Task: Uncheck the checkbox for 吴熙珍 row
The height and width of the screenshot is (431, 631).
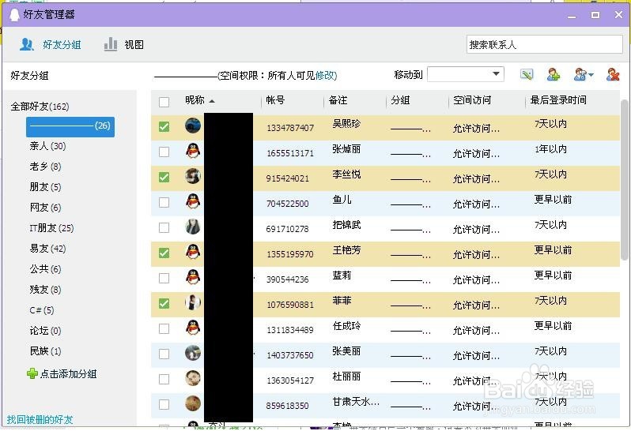Action: 164,127
